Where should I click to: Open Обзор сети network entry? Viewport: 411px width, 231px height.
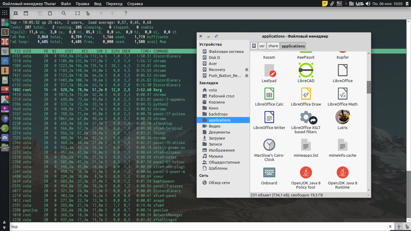pyautogui.click(x=223, y=183)
